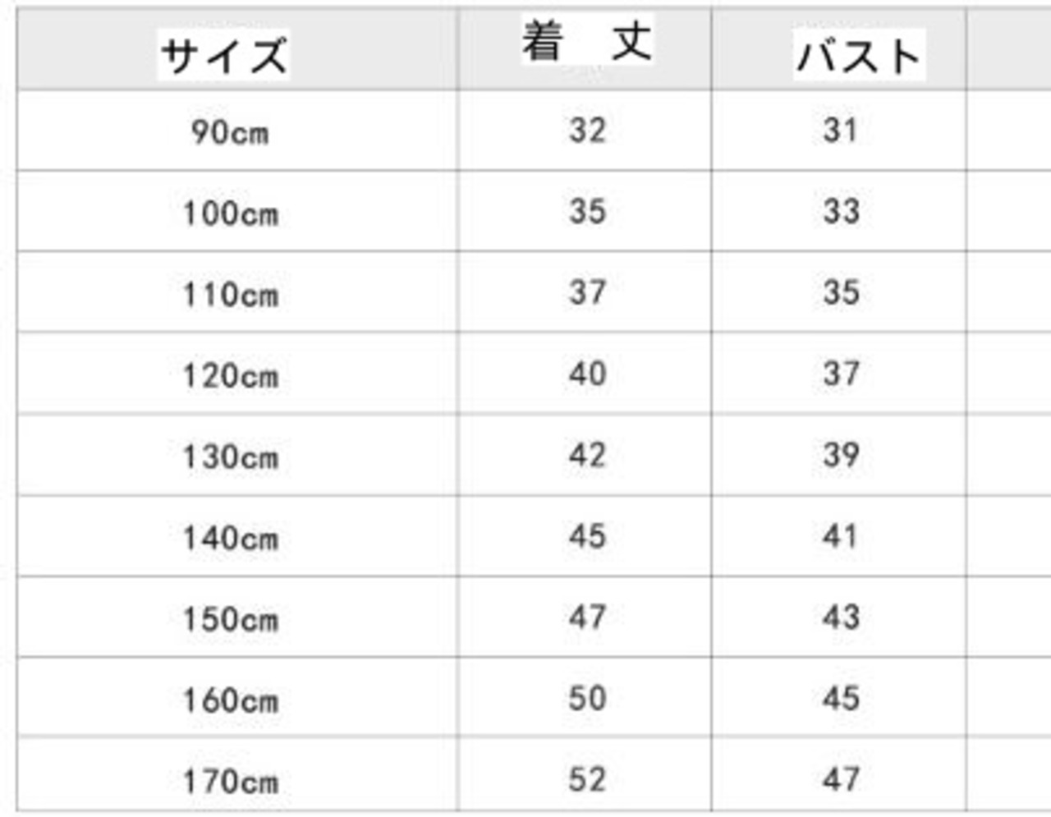Select 着丈 value 40 for 120cm

(587, 374)
